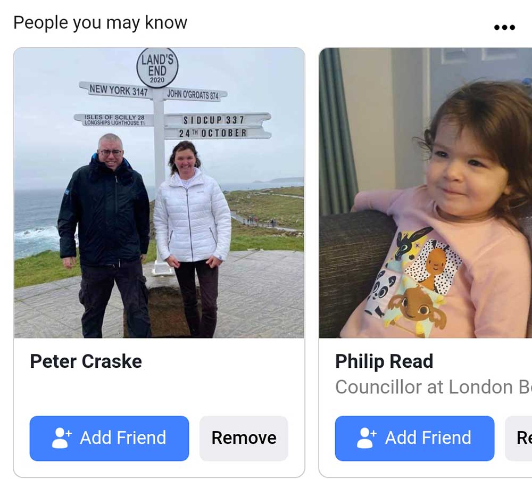Remove Peter Craske from suggestions
The height and width of the screenshot is (479, 532).
(244, 438)
